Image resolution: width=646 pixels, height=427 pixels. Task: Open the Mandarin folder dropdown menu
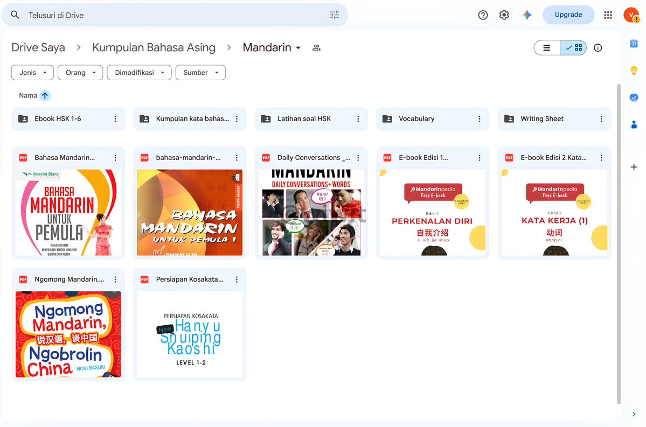[272, 48]
